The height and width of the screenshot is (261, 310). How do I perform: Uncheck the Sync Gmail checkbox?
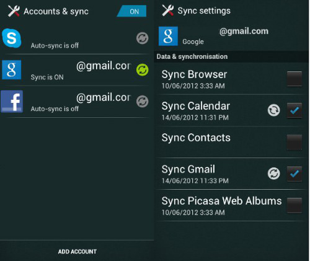point(294,174)
